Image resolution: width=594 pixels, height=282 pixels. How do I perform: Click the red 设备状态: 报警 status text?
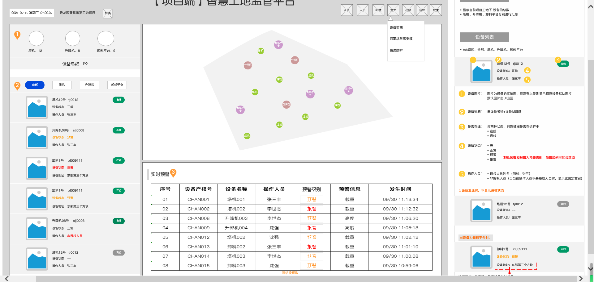pyautogui.click(x=62, y=168)
